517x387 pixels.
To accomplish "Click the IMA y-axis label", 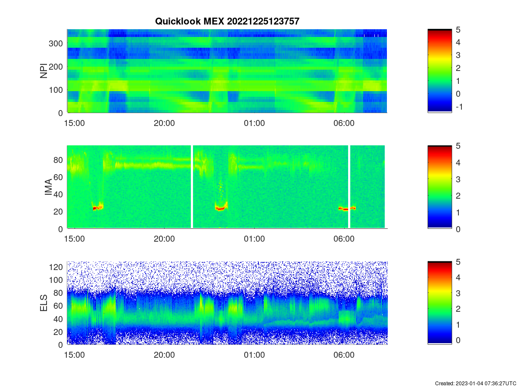I will click(49, 187).
